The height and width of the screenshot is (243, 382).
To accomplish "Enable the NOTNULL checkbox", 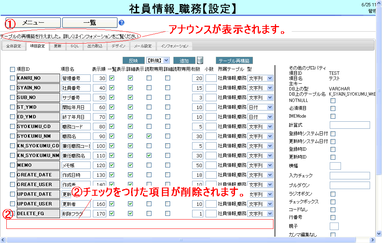I will 333,100.
